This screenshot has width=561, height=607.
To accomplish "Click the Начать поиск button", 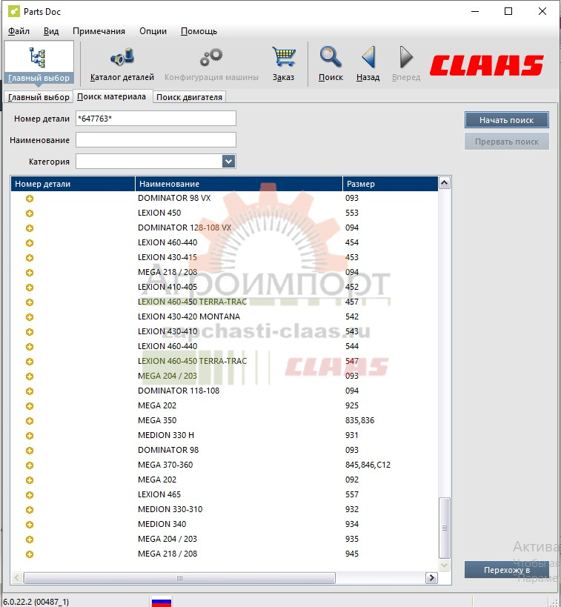I will pos(506,120).
